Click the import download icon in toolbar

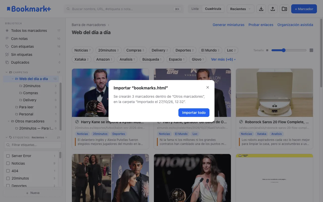click(261, 9)
